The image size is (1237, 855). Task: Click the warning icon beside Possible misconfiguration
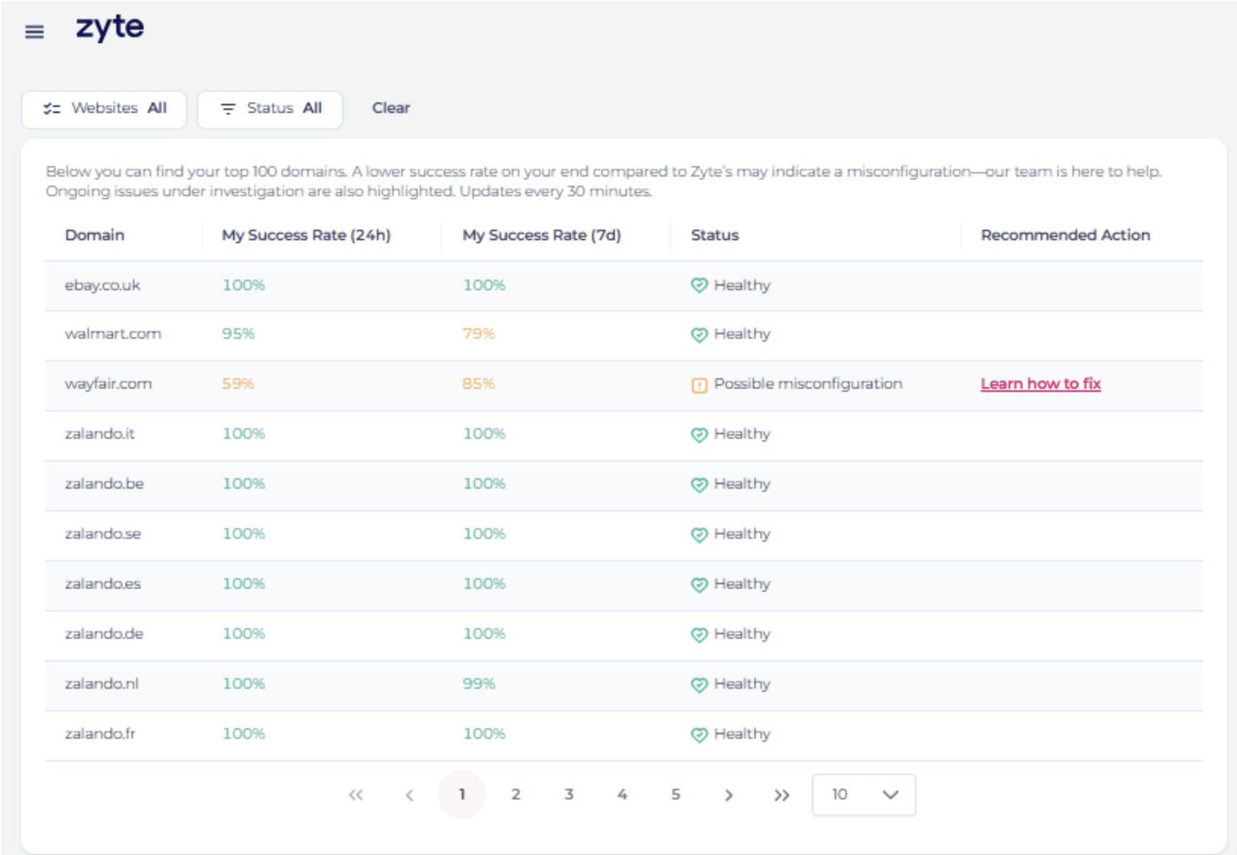coord(699,385)
